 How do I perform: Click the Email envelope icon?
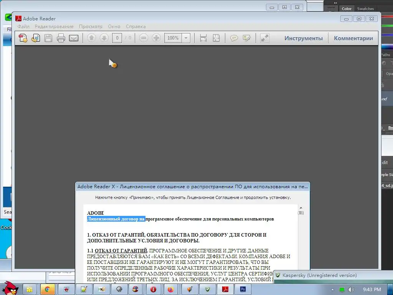[x=74, y=38]
